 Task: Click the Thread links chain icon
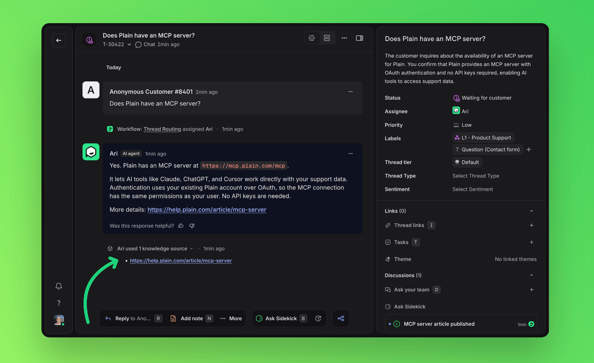pos(388,225)
